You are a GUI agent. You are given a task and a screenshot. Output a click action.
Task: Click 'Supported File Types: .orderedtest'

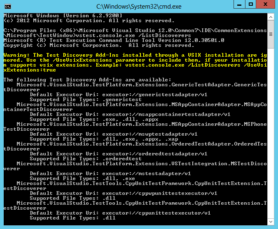tap(86, 159)
